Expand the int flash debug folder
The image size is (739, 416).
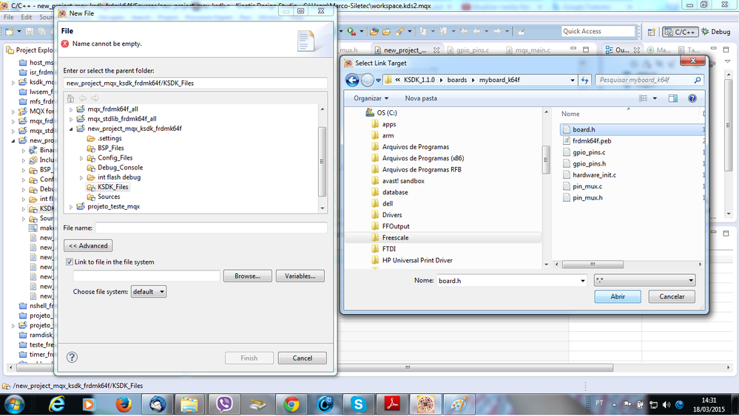(x=81, y=177)
